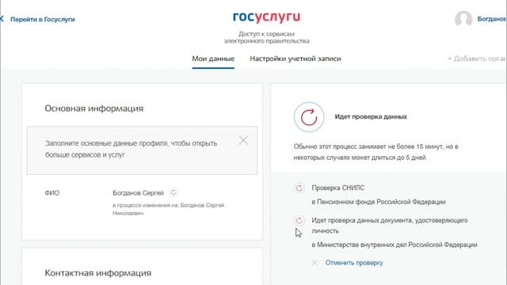
Task: Click the ФИО label
Action: click(52, 193)
